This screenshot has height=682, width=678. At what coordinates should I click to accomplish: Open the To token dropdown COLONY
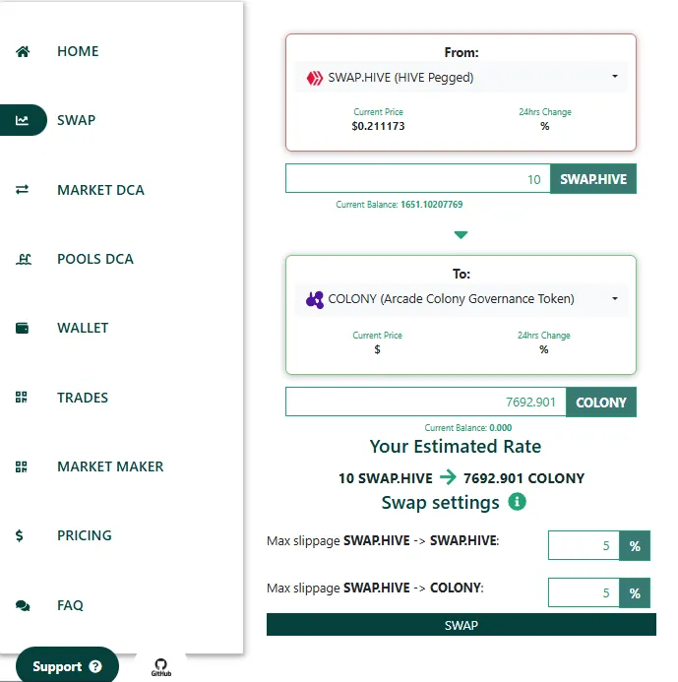coord(461,299)
